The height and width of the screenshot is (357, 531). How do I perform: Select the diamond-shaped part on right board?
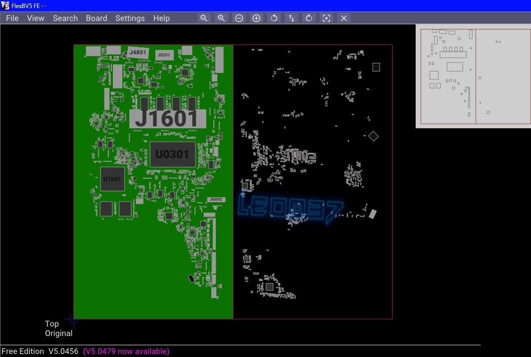point(373,136)
